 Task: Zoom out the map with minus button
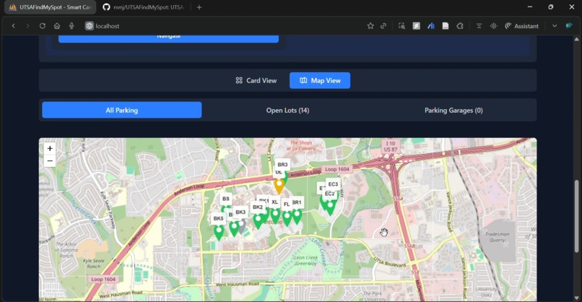50,161
